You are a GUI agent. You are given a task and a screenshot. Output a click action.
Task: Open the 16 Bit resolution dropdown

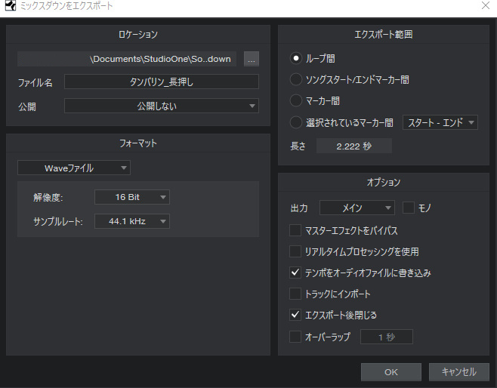point(132,197)
